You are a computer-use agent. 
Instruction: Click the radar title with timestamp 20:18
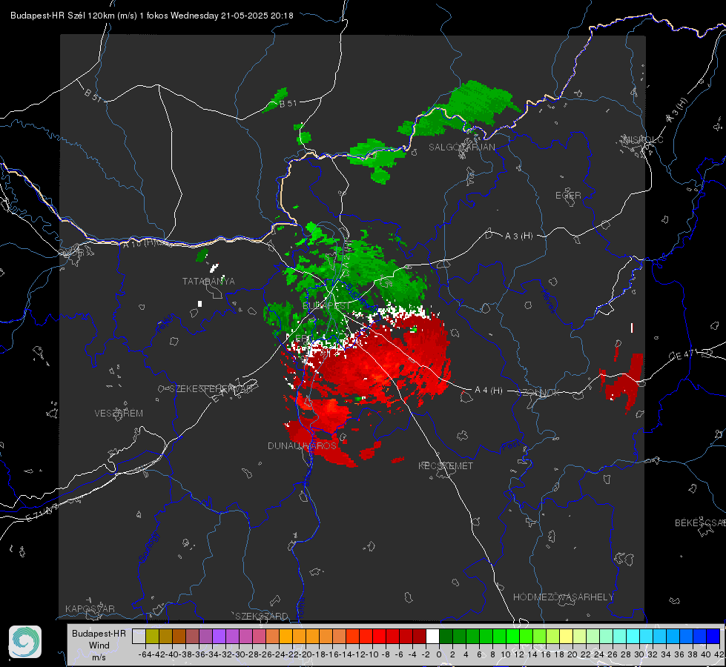152,16
